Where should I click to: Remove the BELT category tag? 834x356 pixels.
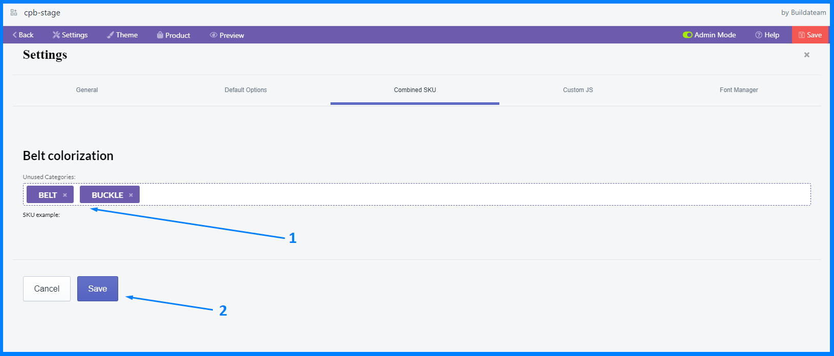(x=65, y=195)
